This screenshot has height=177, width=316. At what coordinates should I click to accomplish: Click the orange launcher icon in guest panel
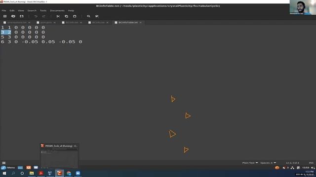pyautogui.click(x=29, y=168)
